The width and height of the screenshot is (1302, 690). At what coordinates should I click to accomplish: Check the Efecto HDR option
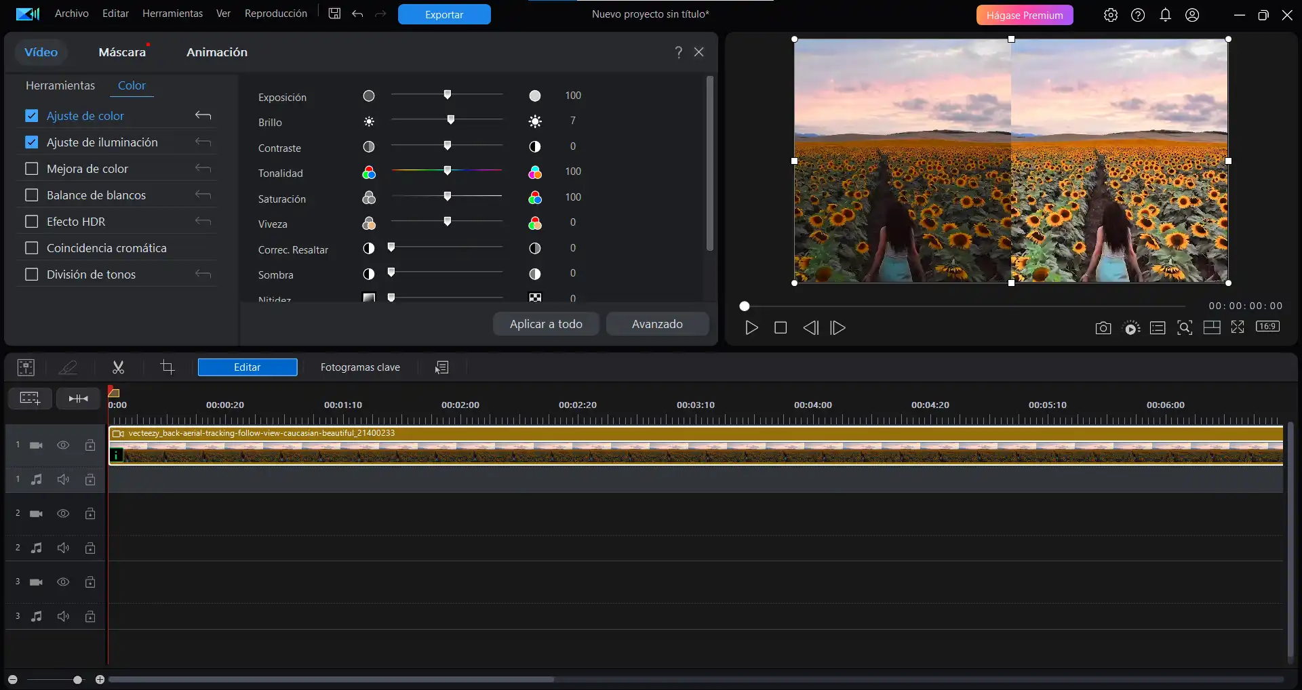pos(31,221)
